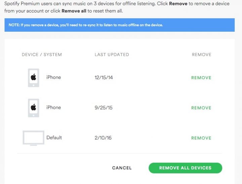The height and width of the screenshot is (184, 242).
Task: Click the iPhone label beside 9/25/15
Action: (53, 108)
